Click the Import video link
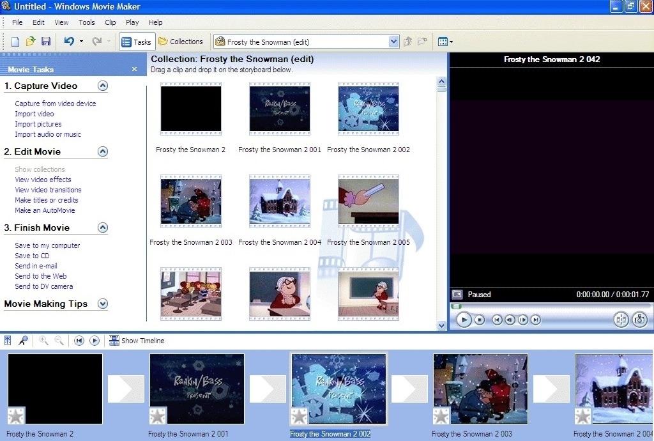The height and width of the screenshot is (441, 654). tap(34, 114)
